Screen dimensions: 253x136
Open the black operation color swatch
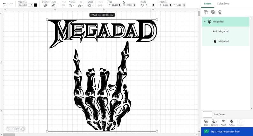pyautogui.click(x=35, y=5)
